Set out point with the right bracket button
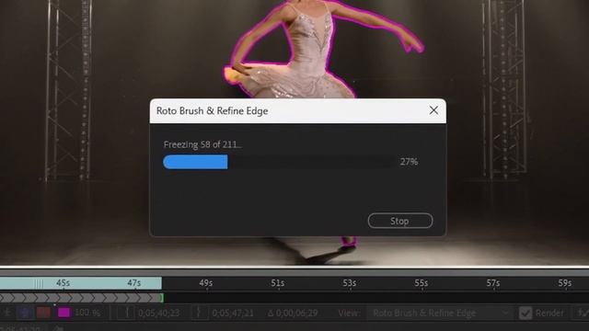This screenshot has width=589, height=331. coord(200,313)
